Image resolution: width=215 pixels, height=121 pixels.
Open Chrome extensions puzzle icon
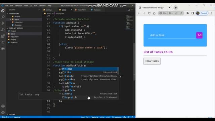click(x=187, y=13)
